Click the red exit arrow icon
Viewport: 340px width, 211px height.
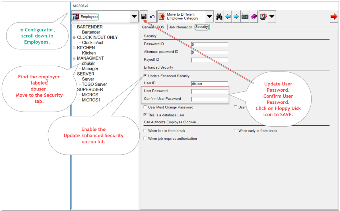(x=334, y=16)
